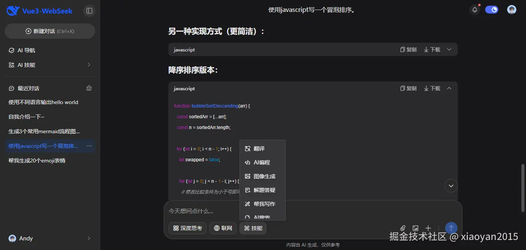Click the blue send arrow button
This screenshot has width=526, height=250.
451,228
